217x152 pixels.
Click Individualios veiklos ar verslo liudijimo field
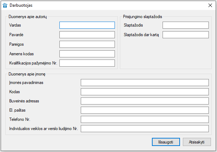click(145, 129)
